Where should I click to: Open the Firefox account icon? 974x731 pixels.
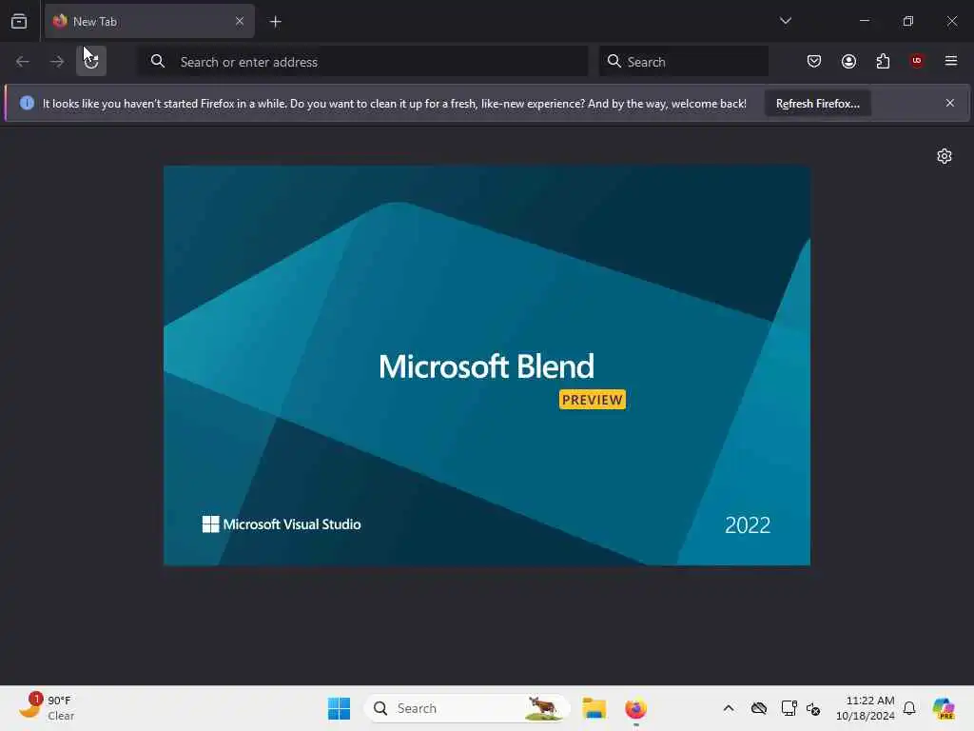point(848,61)
